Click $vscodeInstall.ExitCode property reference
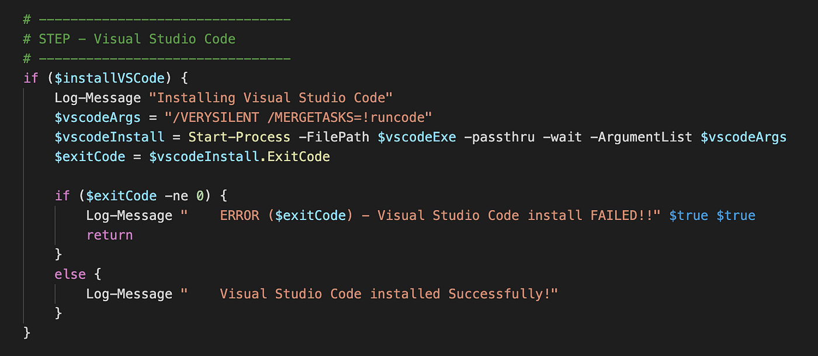818x356 pixels. coord(240,156)
